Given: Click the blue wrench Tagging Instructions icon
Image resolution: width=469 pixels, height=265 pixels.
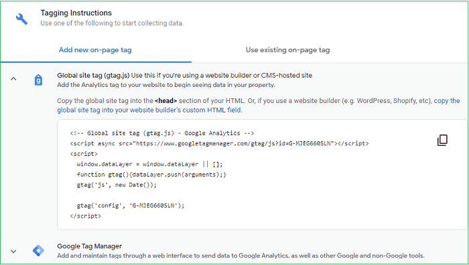Looking at the screenshot, I should pos(21,19).
